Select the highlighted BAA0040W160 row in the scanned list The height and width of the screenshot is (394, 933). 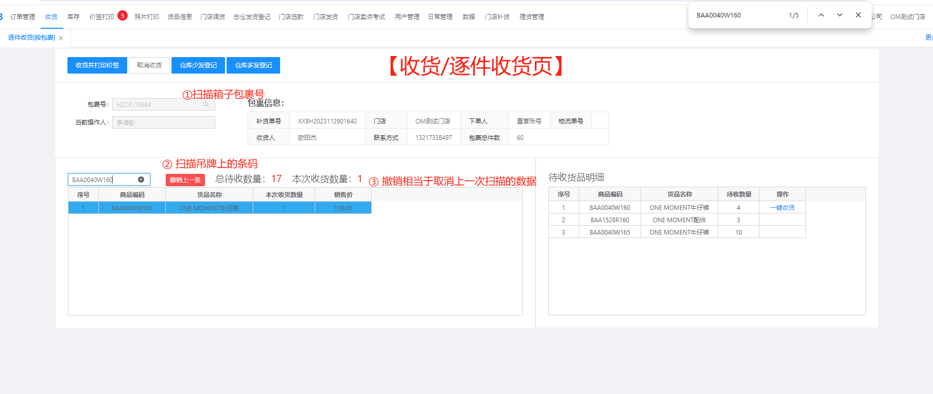[219, 208]
